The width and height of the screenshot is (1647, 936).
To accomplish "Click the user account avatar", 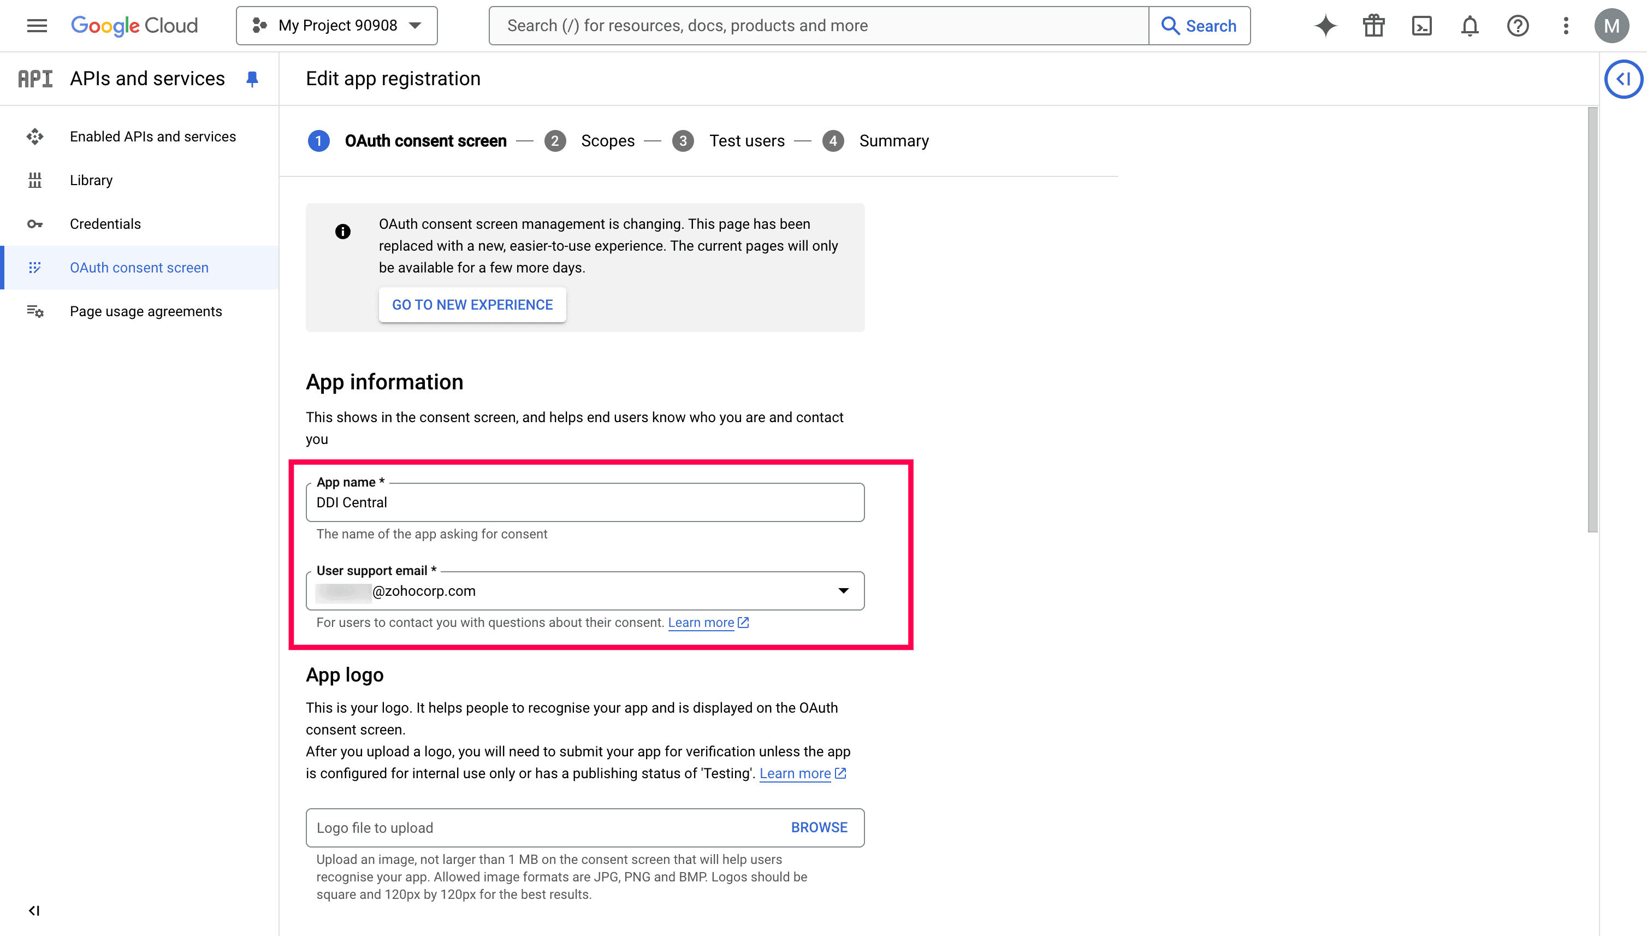I will pyautogui.click(x=1611, y=26).
